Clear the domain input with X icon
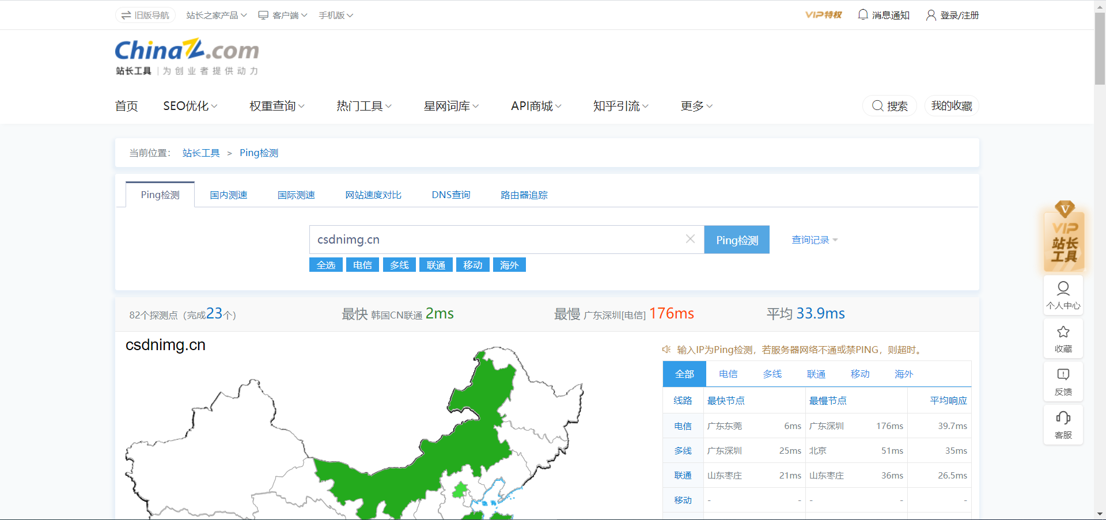The image size is (1106, 520). (x=690, y=239)
